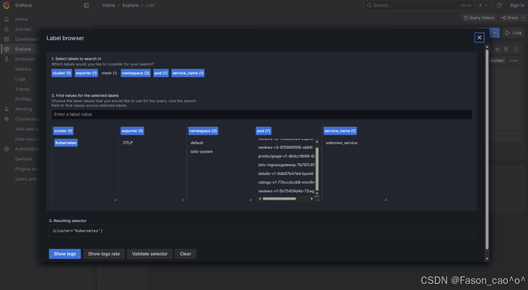
Task: Open the Starred sidebar menu item
Action: coord(23,29)
